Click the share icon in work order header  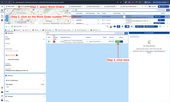click(160, 27)
